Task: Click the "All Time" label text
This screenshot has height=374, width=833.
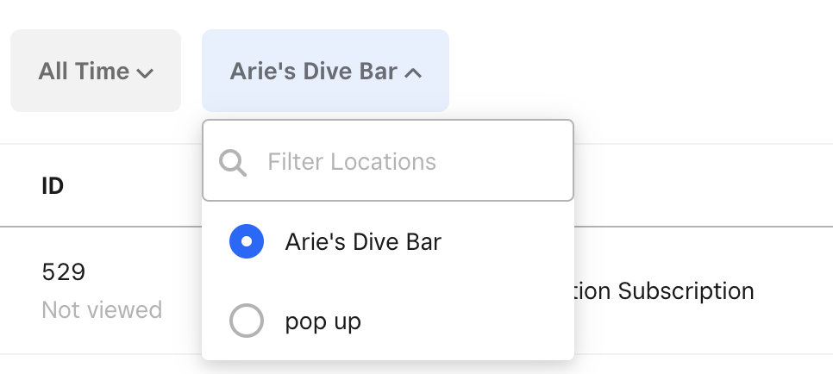Action: click(x=84, y=71)
